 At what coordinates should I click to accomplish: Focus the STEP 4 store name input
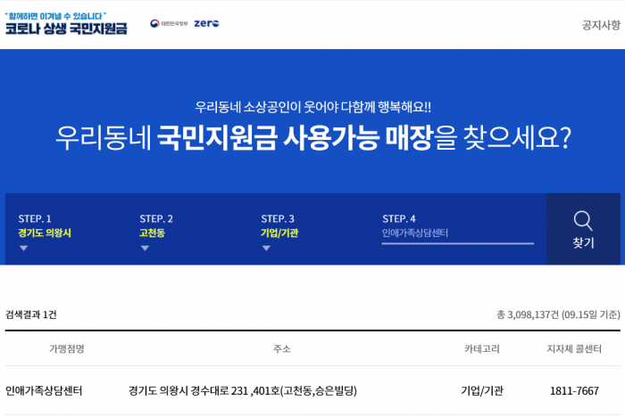click(457, 234)
